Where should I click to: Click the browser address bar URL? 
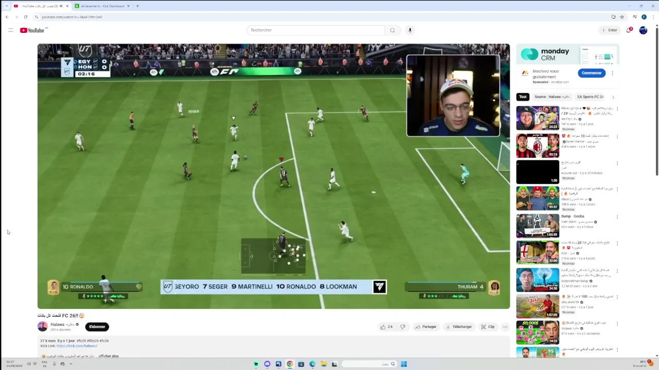pos(72,17)
